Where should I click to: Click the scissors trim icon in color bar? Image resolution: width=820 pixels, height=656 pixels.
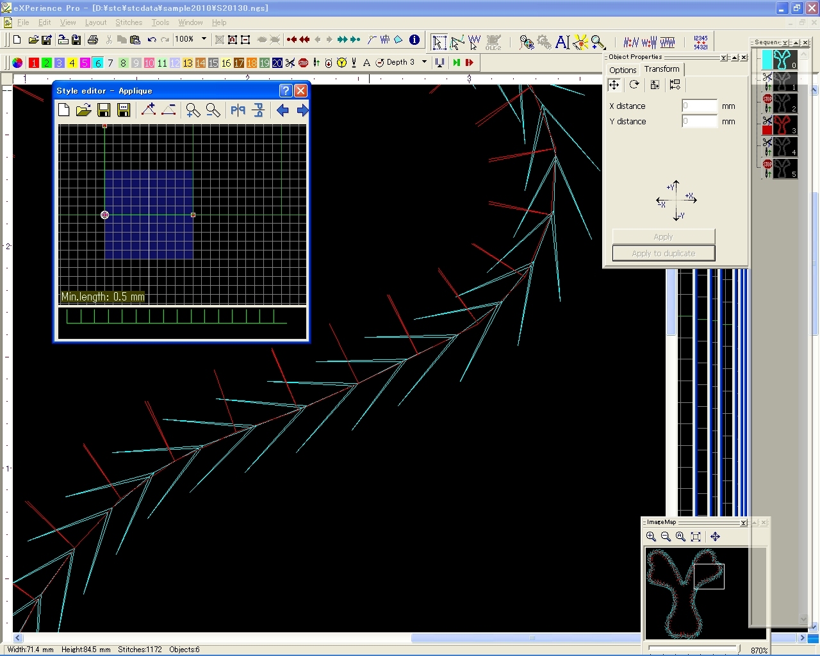pyautogui.click(x=290, y=63)
